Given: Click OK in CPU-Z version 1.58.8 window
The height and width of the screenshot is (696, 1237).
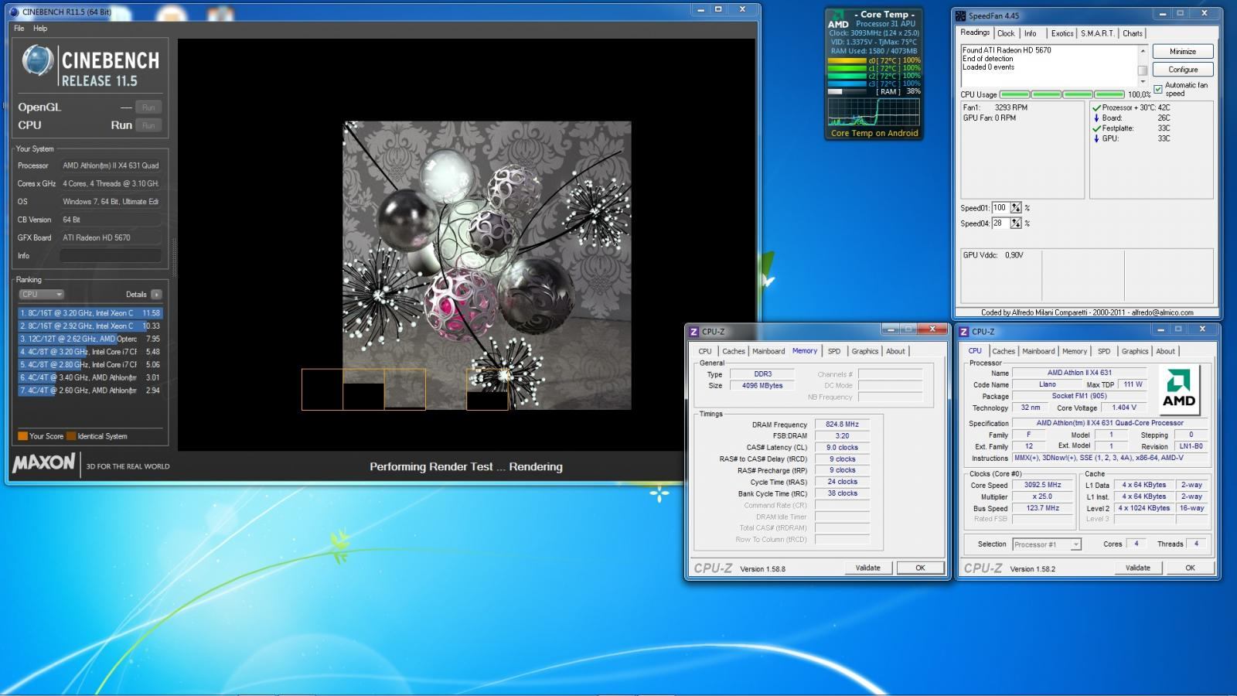Looking at the screenshot, I should [x=920, y=568].
